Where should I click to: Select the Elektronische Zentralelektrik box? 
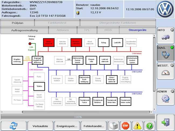click(78, 60)
